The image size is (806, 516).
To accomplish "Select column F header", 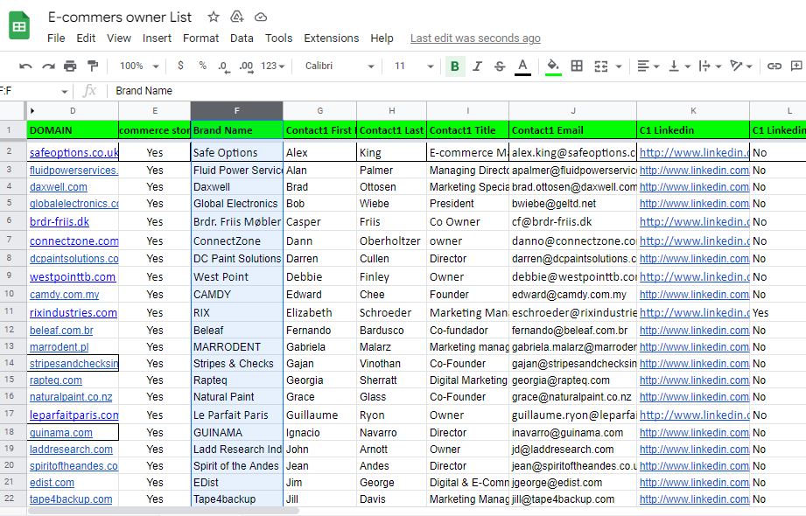I will pyautogui.click(x=236, y=110).
